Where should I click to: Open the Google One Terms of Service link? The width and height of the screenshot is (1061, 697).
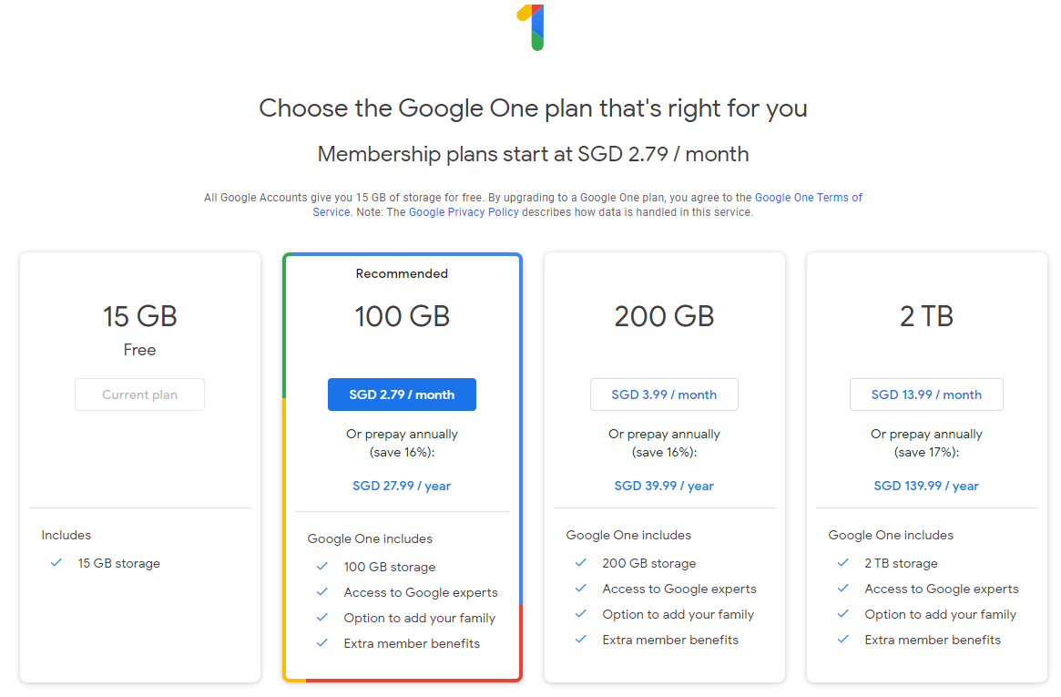pos(808,198)
